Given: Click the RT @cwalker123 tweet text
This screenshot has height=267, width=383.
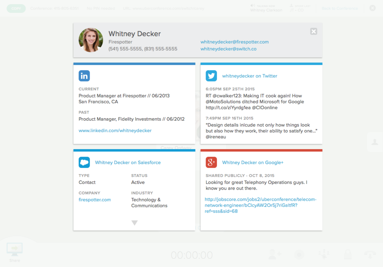Looking at the screenshot, I should pyautogui.click(x=255, y=102).
